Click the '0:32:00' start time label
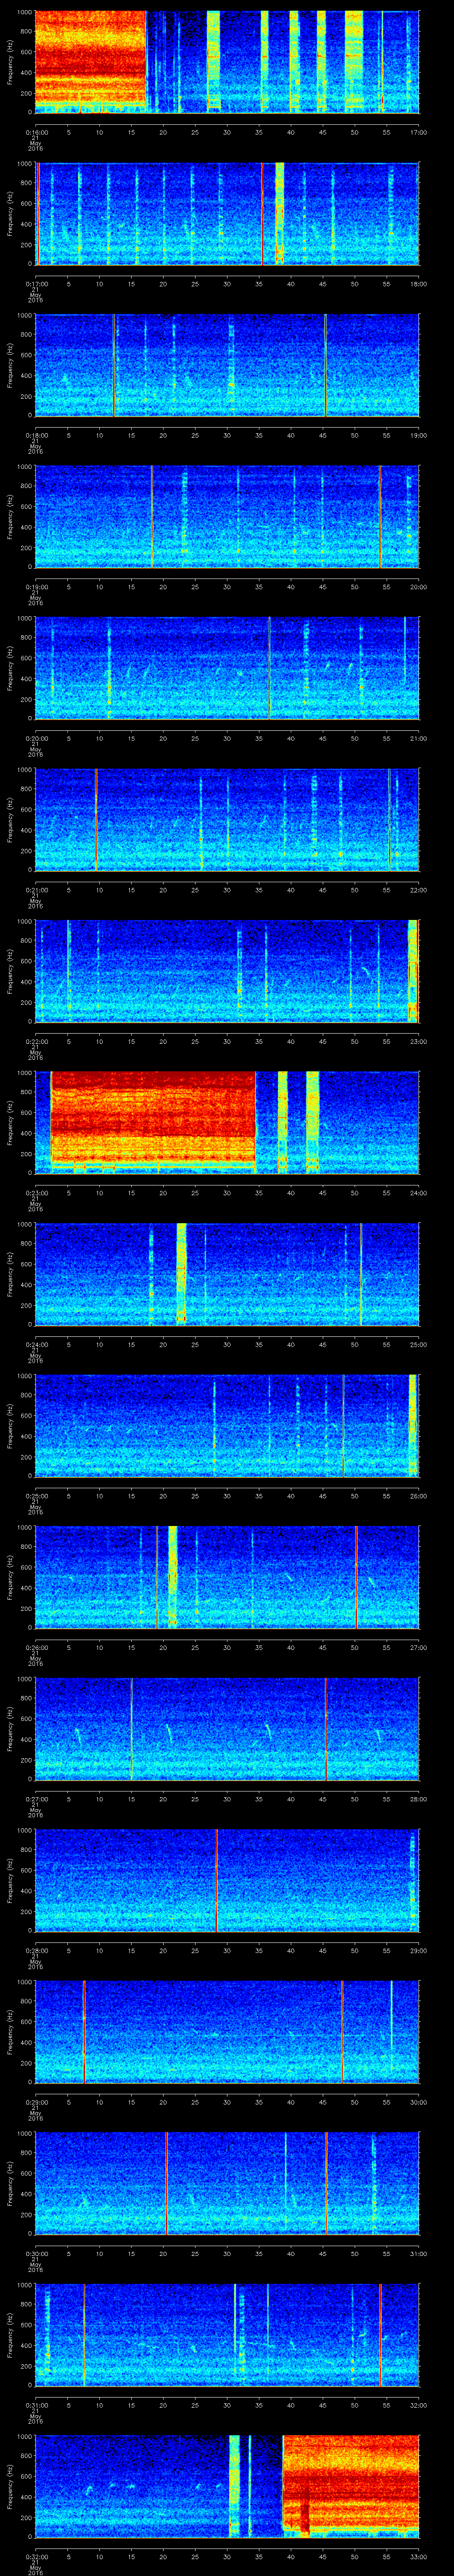The image size is (454, 2576). tap(36, 2556)
